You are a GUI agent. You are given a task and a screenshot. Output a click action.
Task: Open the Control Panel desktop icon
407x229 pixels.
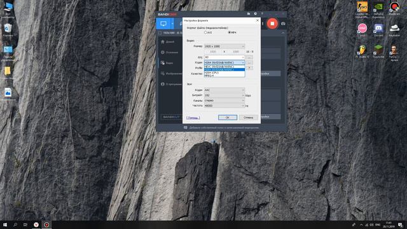pos(8,53)
